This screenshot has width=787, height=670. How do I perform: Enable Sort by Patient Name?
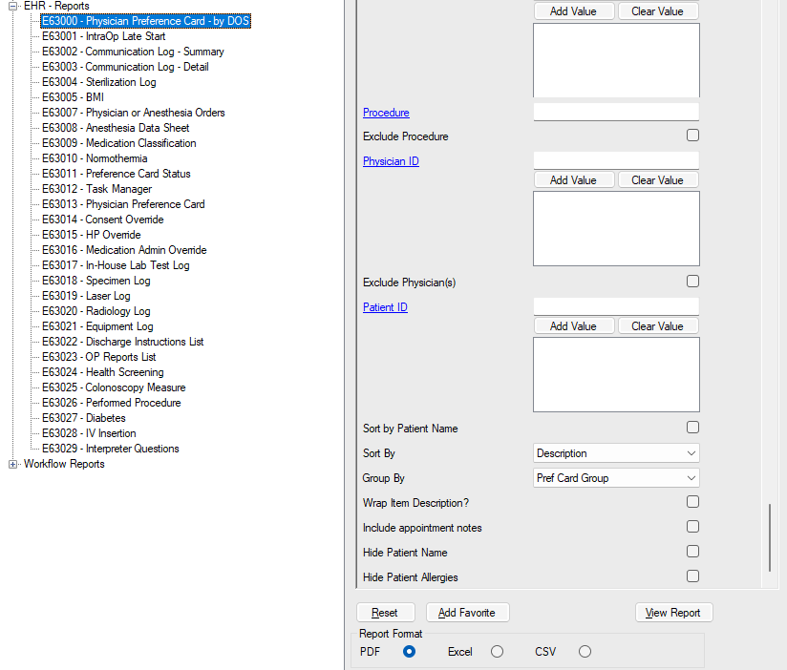pyautogui.click(x=692, y=428)
